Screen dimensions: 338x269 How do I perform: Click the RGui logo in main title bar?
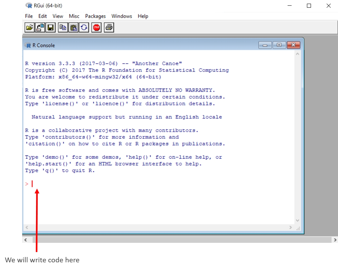[x=29, y=5]
